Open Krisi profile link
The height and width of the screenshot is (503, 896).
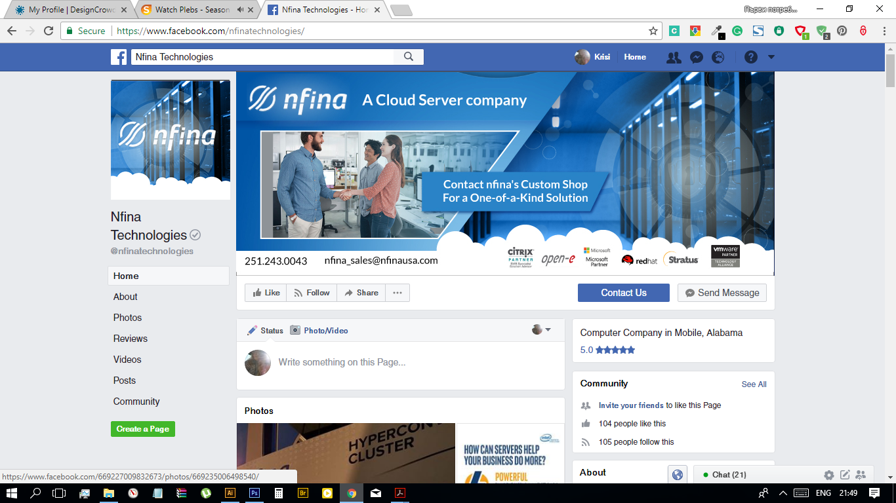592,57
